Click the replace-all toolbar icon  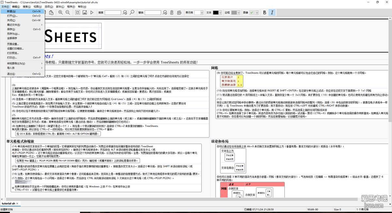[x=179, y=12]
